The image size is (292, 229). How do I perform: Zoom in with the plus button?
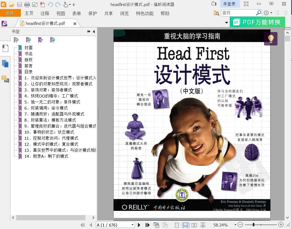(281, 225)
